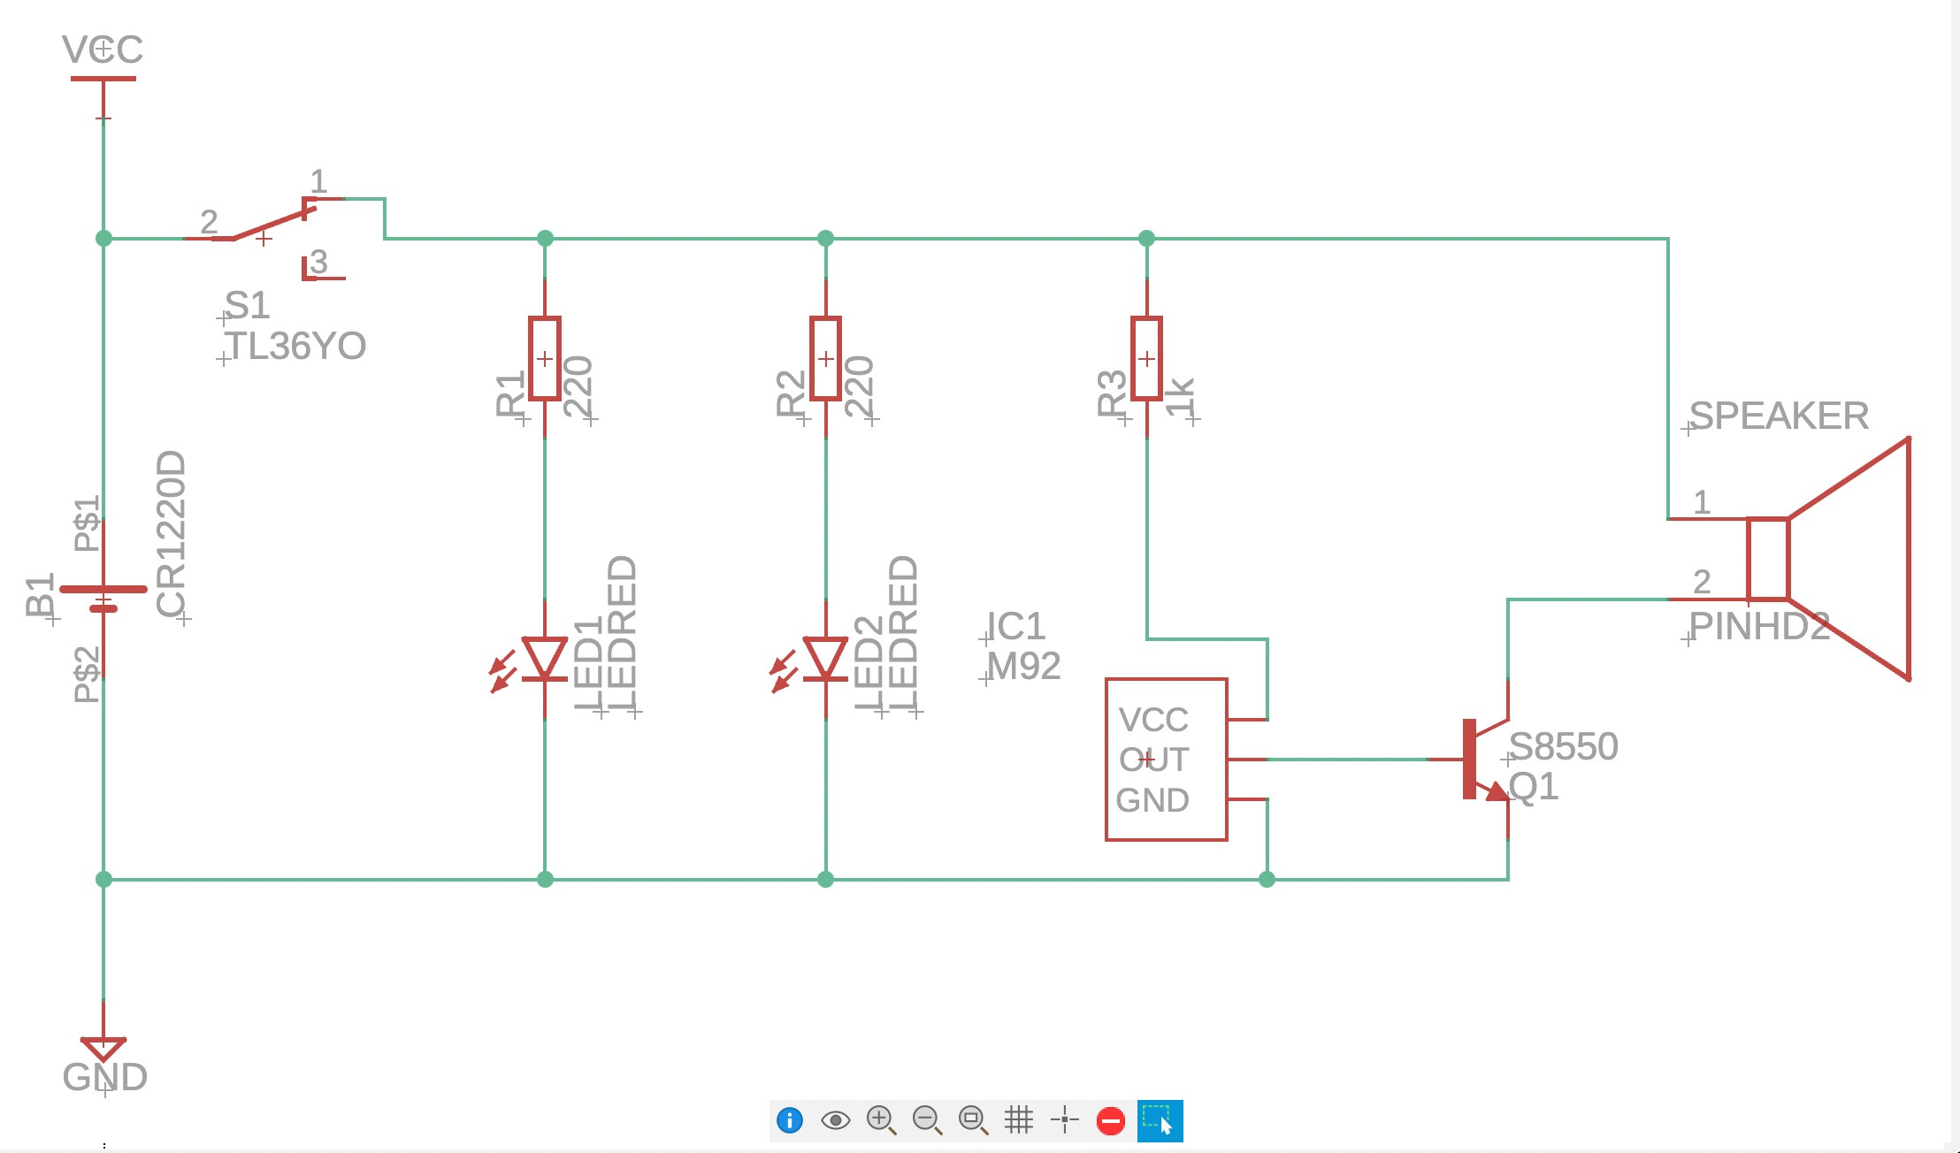Activate the rectangular selection tool

tap(1160, 1119)
